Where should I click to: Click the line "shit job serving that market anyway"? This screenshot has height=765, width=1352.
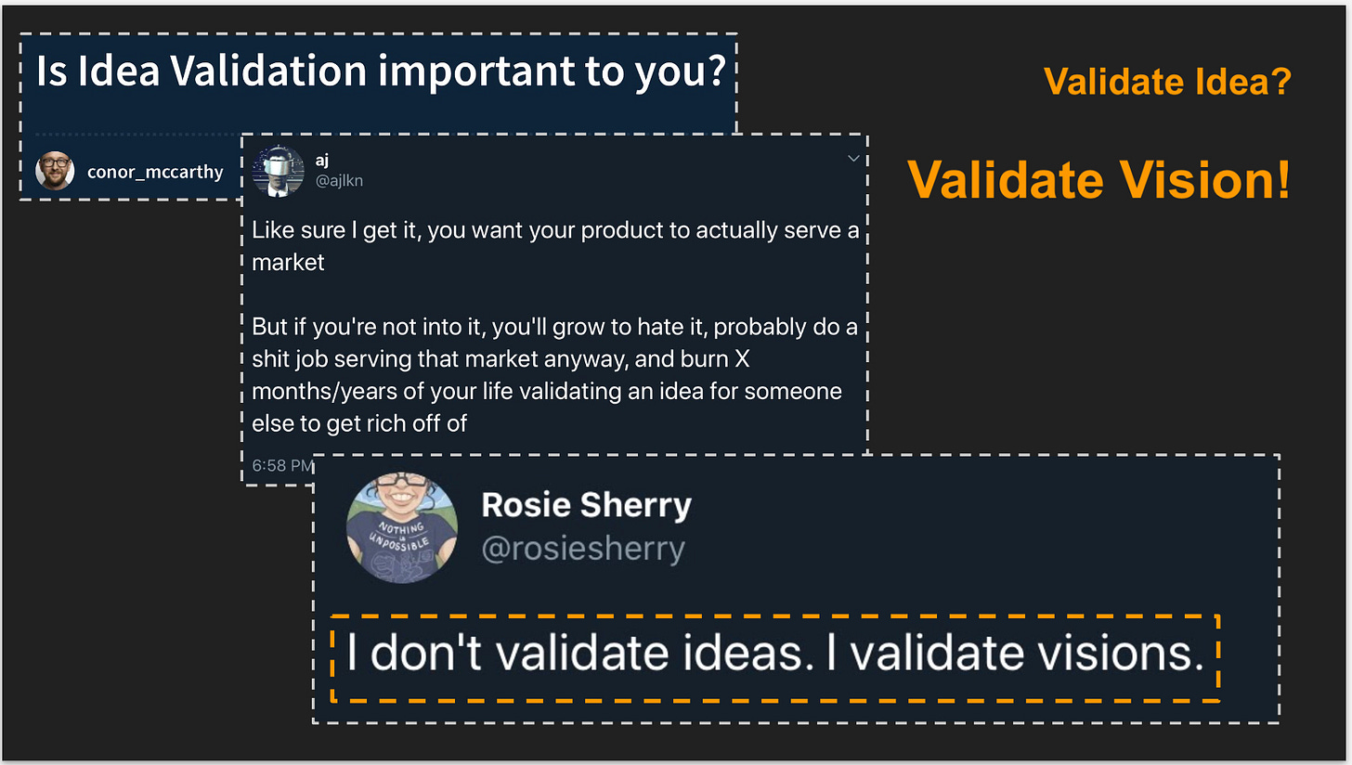click(x=500, y=358)
